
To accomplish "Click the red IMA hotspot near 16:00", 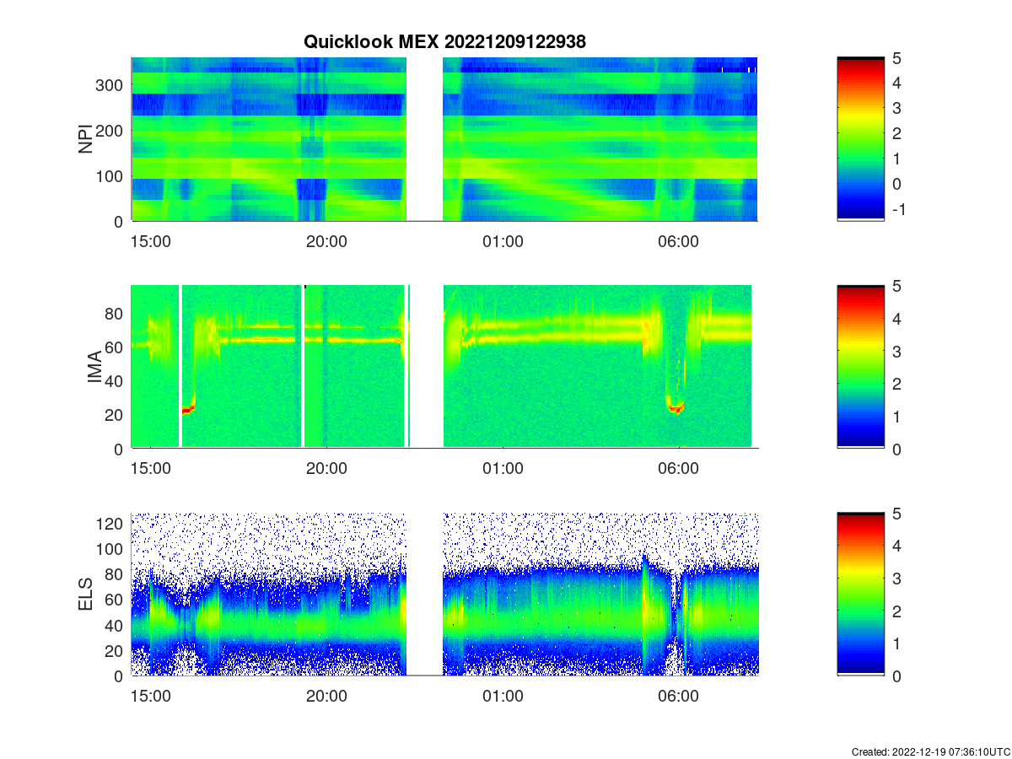I will click(188, 409).
